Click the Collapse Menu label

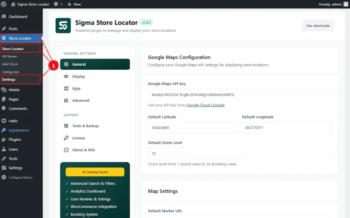point(20,177)
